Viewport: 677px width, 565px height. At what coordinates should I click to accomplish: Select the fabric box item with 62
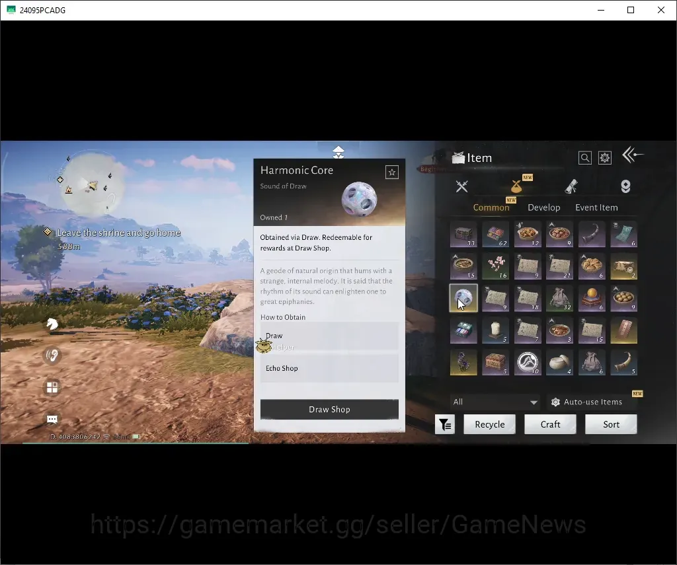tap(496, 235)
